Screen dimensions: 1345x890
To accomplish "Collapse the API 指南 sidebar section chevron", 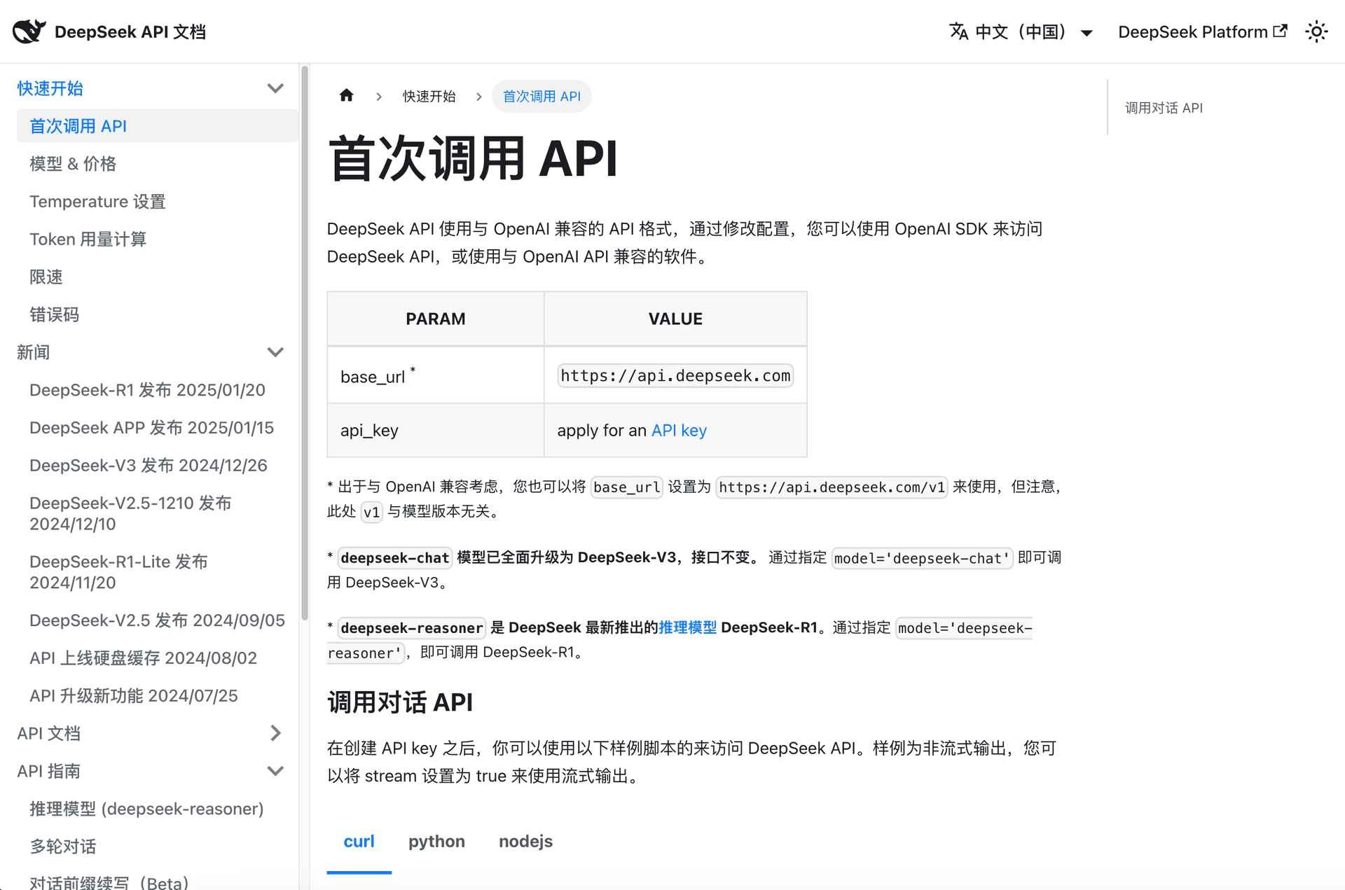I will (x=275, y=771).
